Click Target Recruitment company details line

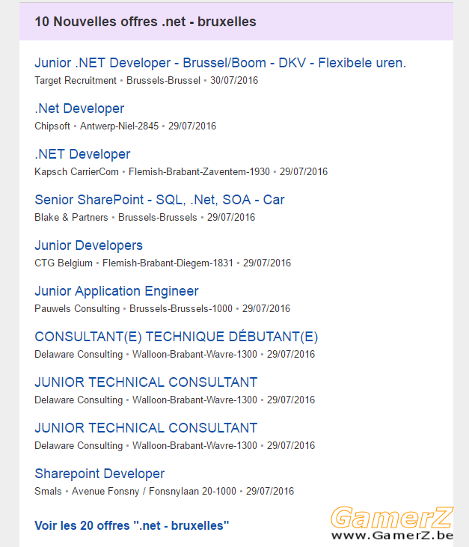click(x=146, y=81)
